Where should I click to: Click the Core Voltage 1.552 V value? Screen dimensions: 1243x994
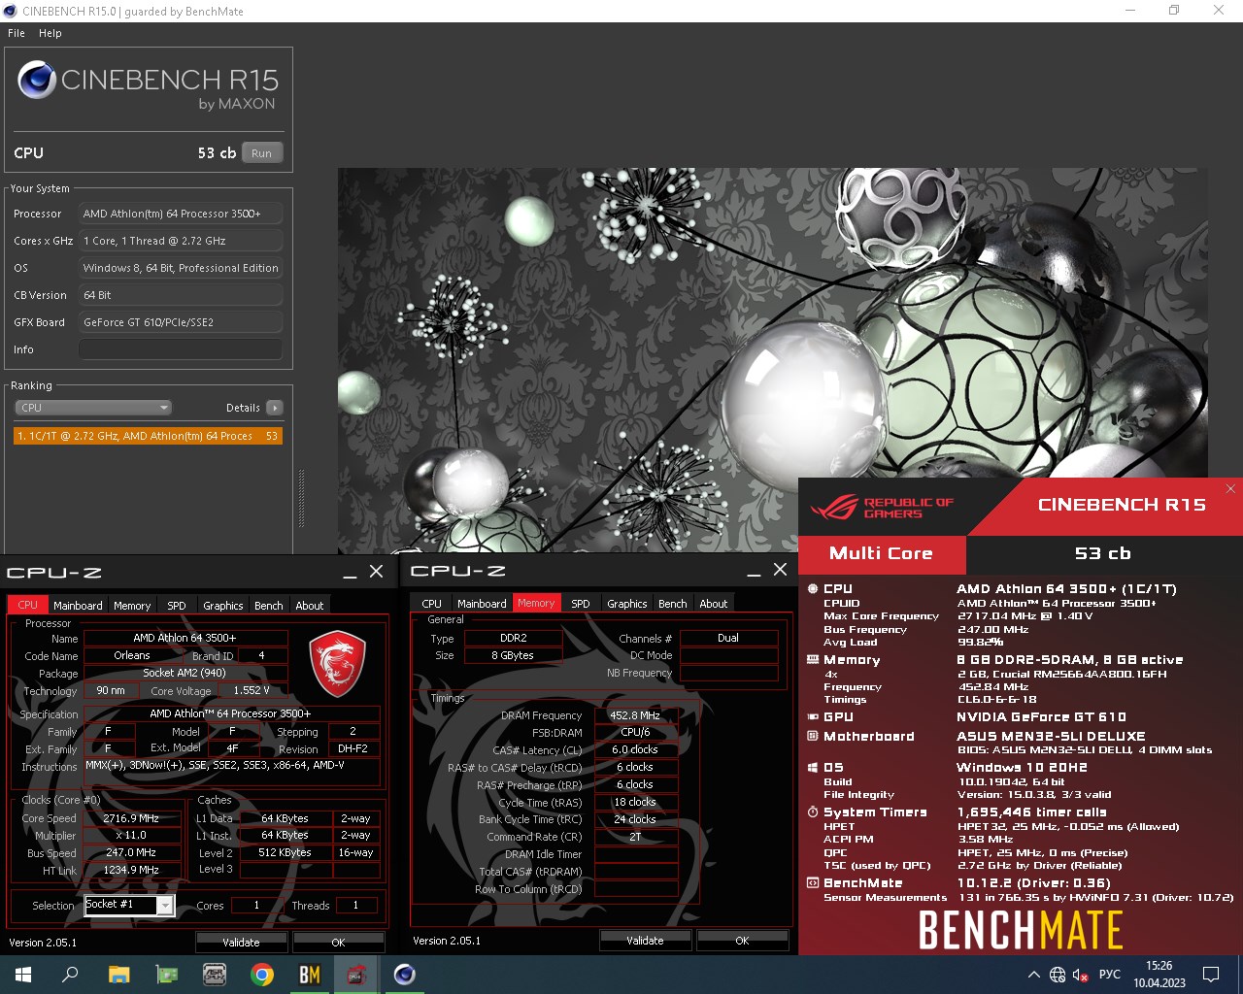click(252, 690)
